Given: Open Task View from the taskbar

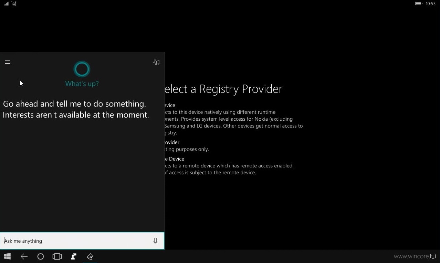Looking at the screenshot, I should pos(57,256).
